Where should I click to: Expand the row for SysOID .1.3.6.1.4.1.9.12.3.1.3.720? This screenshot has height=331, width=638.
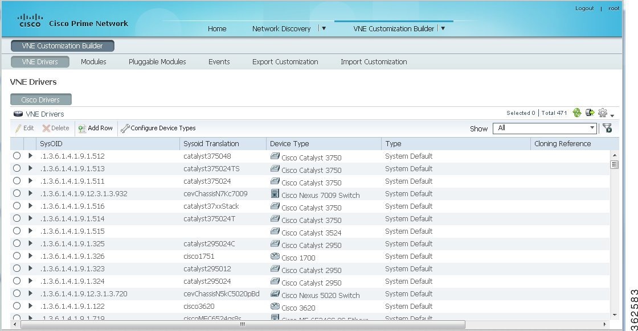point(30,293)
